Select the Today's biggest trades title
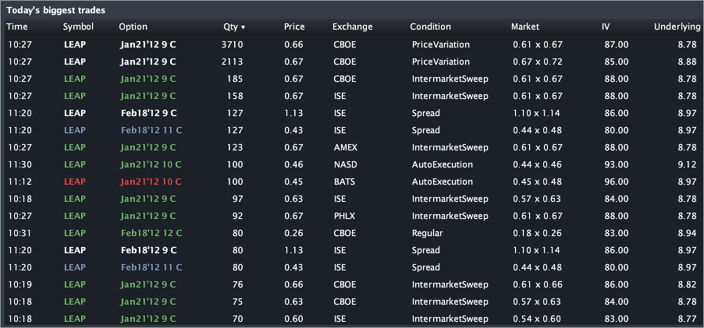 coord(55,10)
